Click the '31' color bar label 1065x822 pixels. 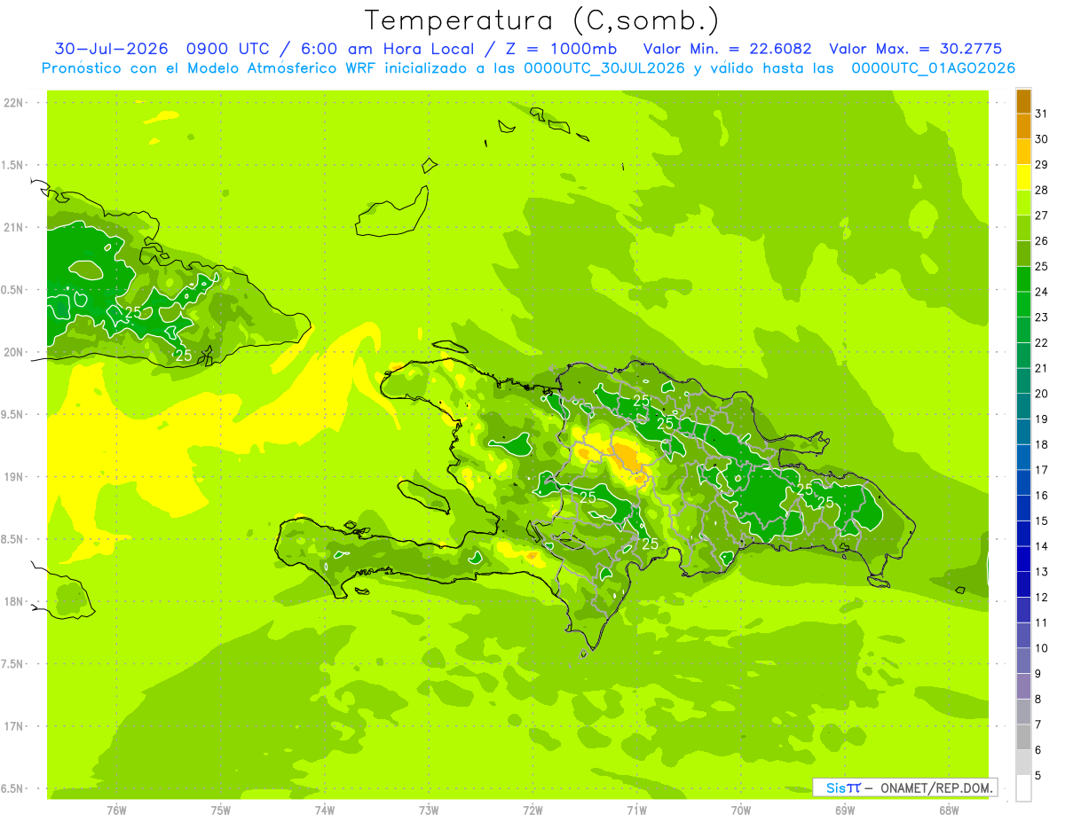click(x=1041, y=114)
